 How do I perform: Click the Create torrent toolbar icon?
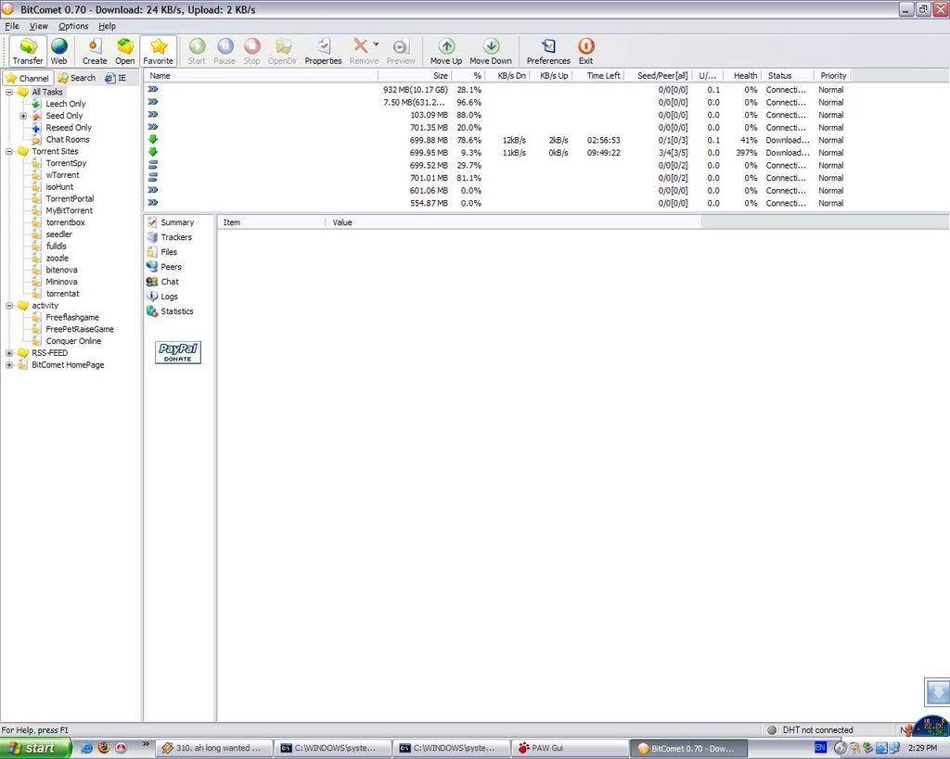tap(95, 46)
